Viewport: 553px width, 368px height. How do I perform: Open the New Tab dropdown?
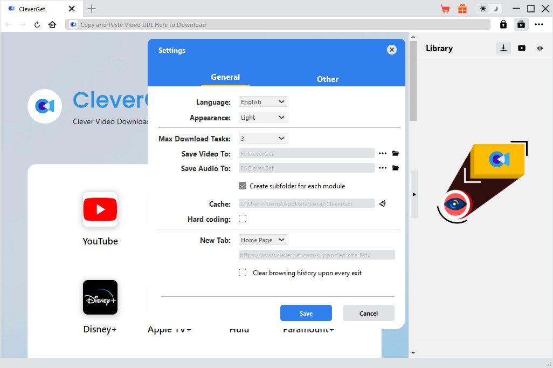coord(263,240)
